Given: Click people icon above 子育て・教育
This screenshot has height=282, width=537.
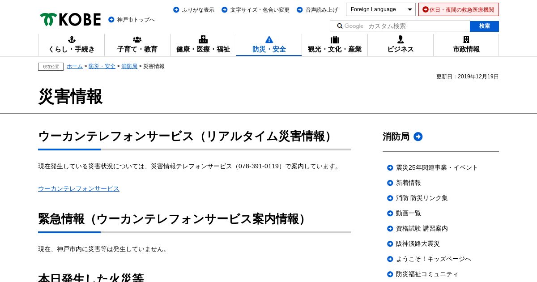Looking at the screenshot, I should 137,39.
